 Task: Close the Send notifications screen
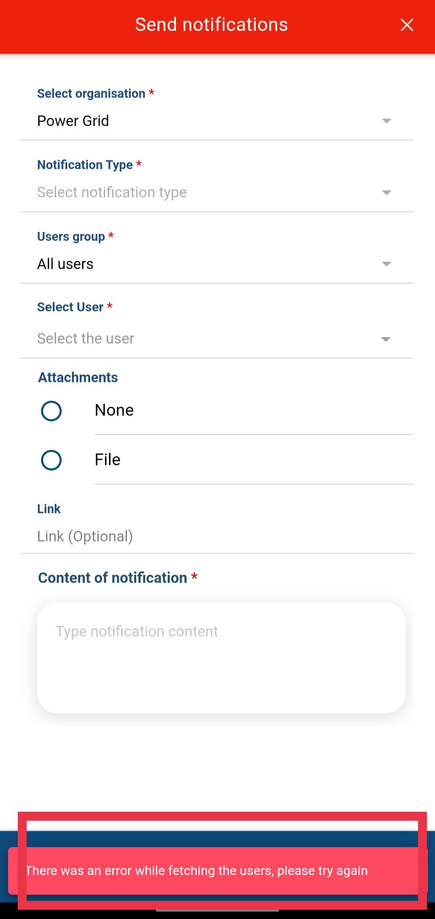coord(407,25)
